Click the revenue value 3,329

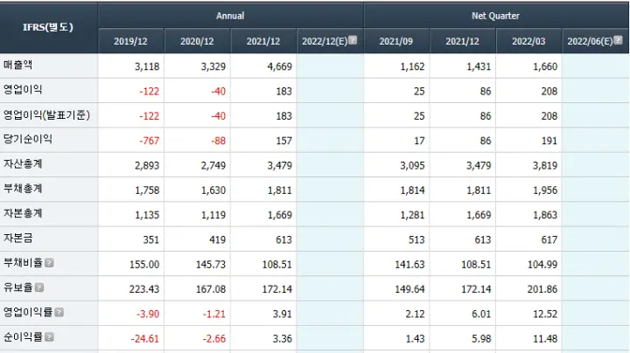[x=213, y=66]
